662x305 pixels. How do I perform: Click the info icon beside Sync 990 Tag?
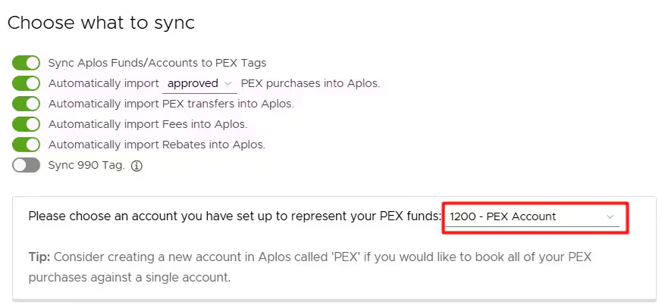pos(137,165)
